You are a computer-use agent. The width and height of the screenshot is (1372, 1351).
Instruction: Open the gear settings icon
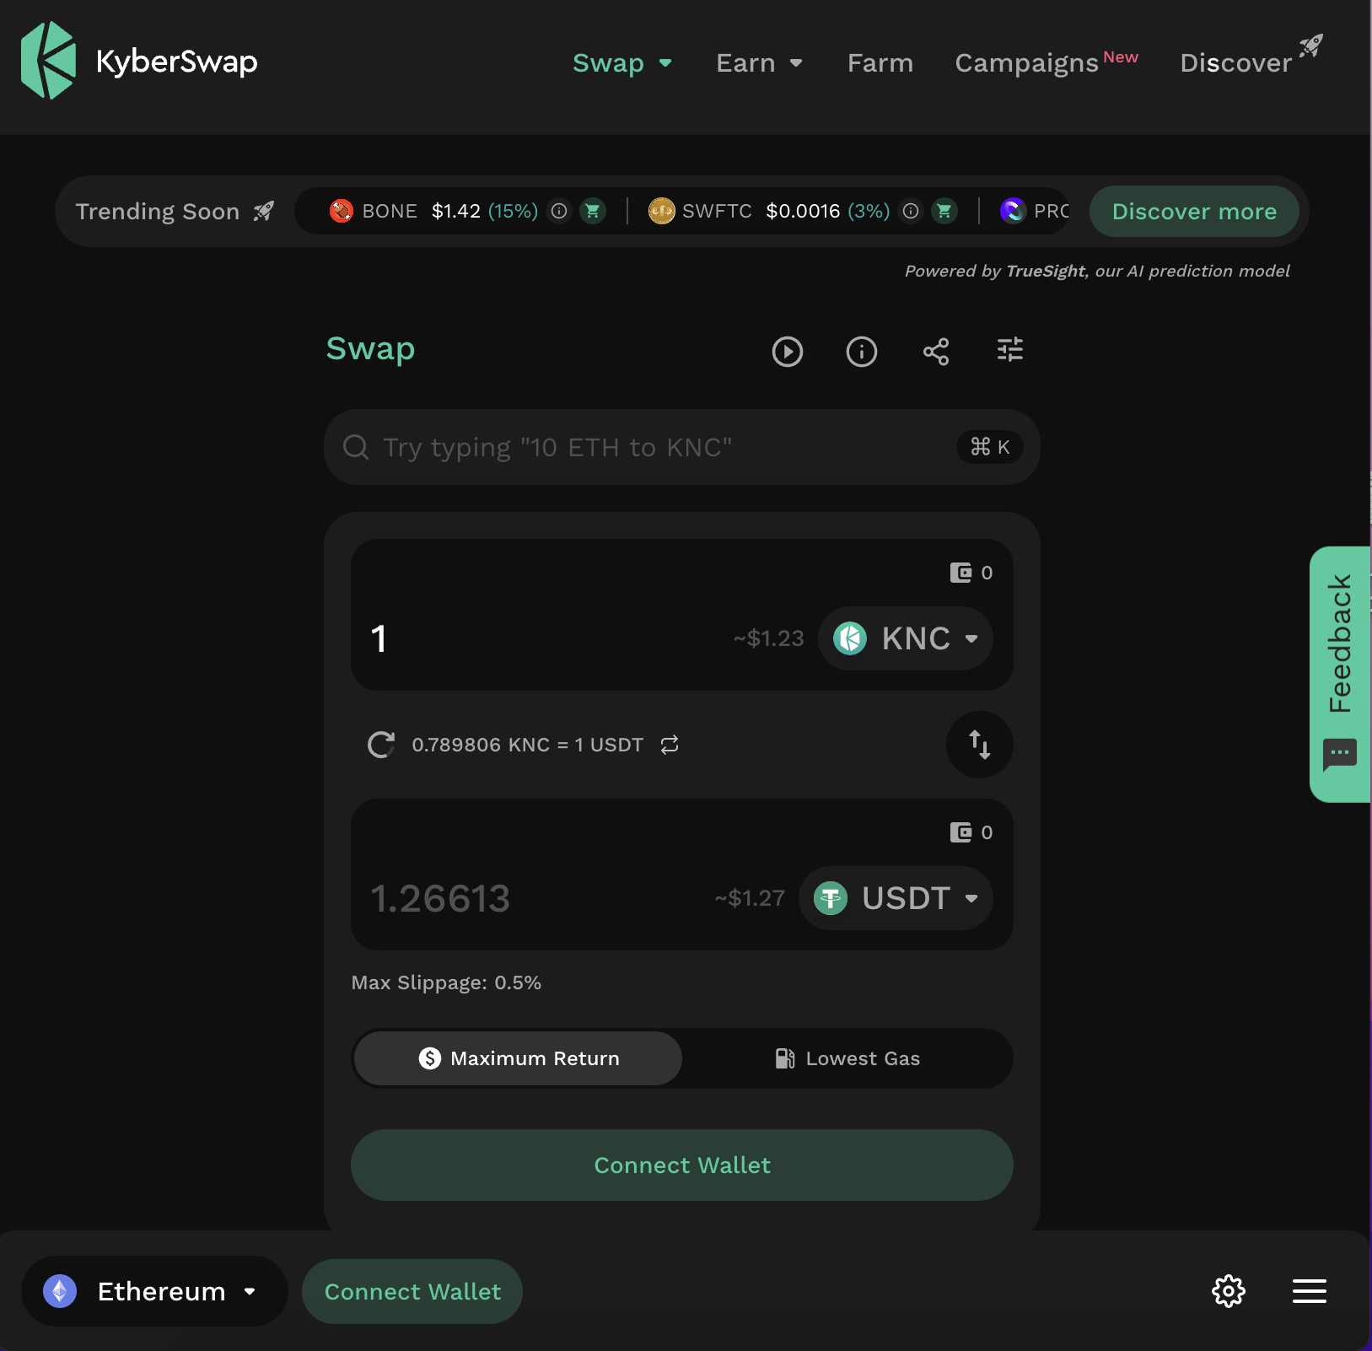pyautogui.click(x=1228, y=1291)
